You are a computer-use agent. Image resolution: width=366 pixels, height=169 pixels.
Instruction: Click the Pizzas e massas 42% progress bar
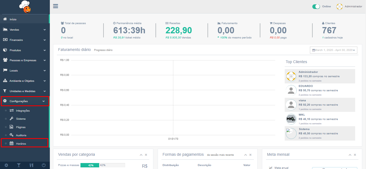tap(90, 165)
